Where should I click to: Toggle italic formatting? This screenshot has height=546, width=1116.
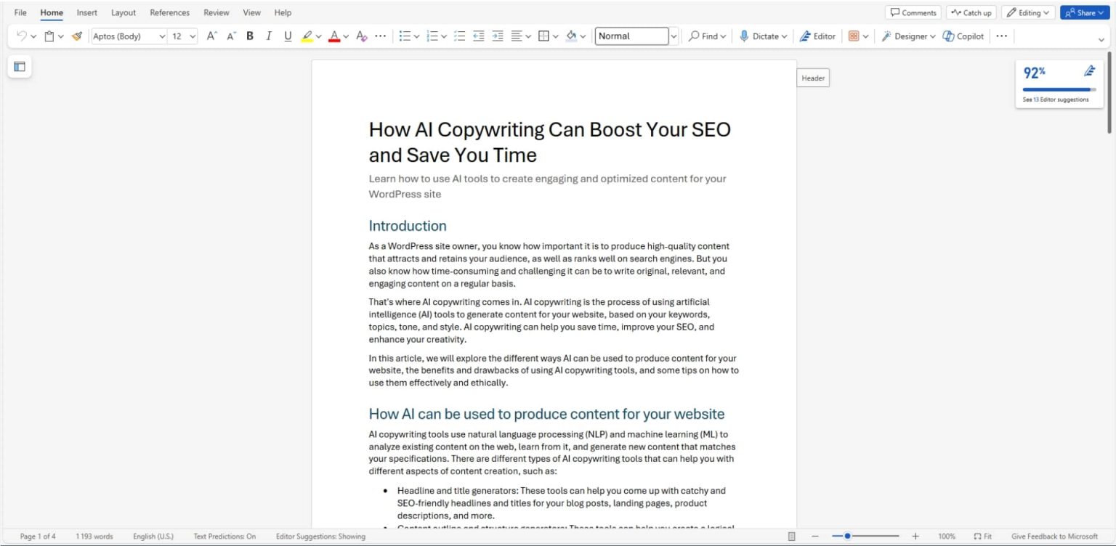[269, 36]
